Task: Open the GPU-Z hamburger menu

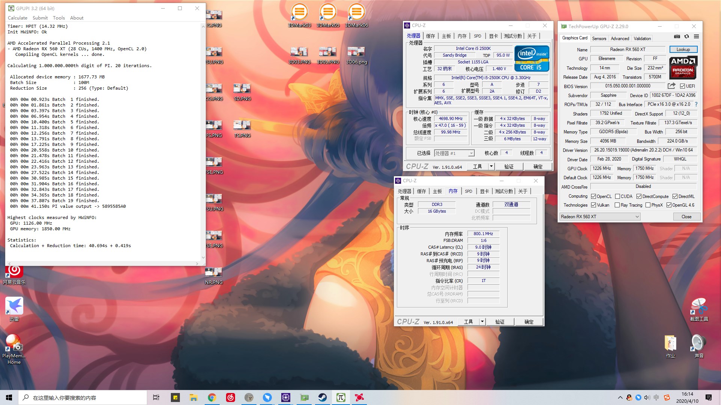Action: (696, 36)
